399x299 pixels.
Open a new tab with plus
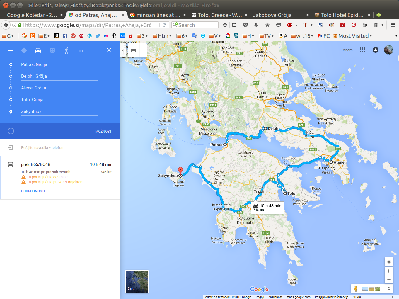(x=379, y=15)
